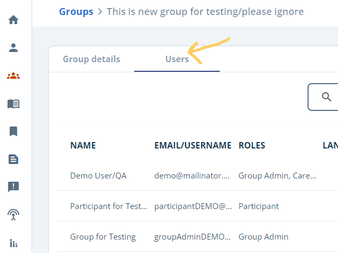Screen dimensions: 338x253
Task: Select the Participant for Test user row
Action: tap(109, 206)
